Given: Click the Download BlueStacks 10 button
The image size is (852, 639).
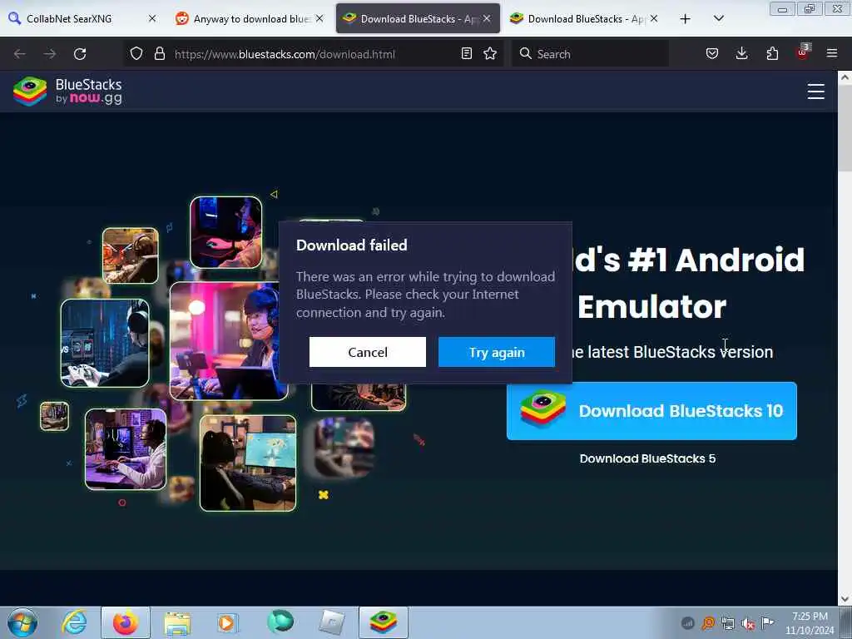Looking at the screenshot, I should tap(651, 411).
